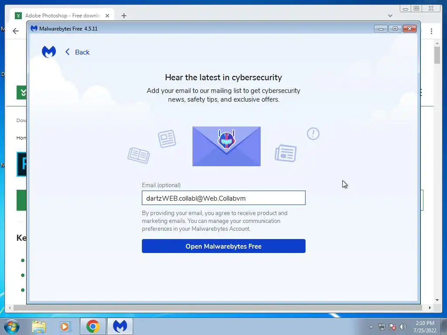Click Malwarebytes title bar logo icon
The width and height of the screenshot is (447, 335).
[34, 28]
